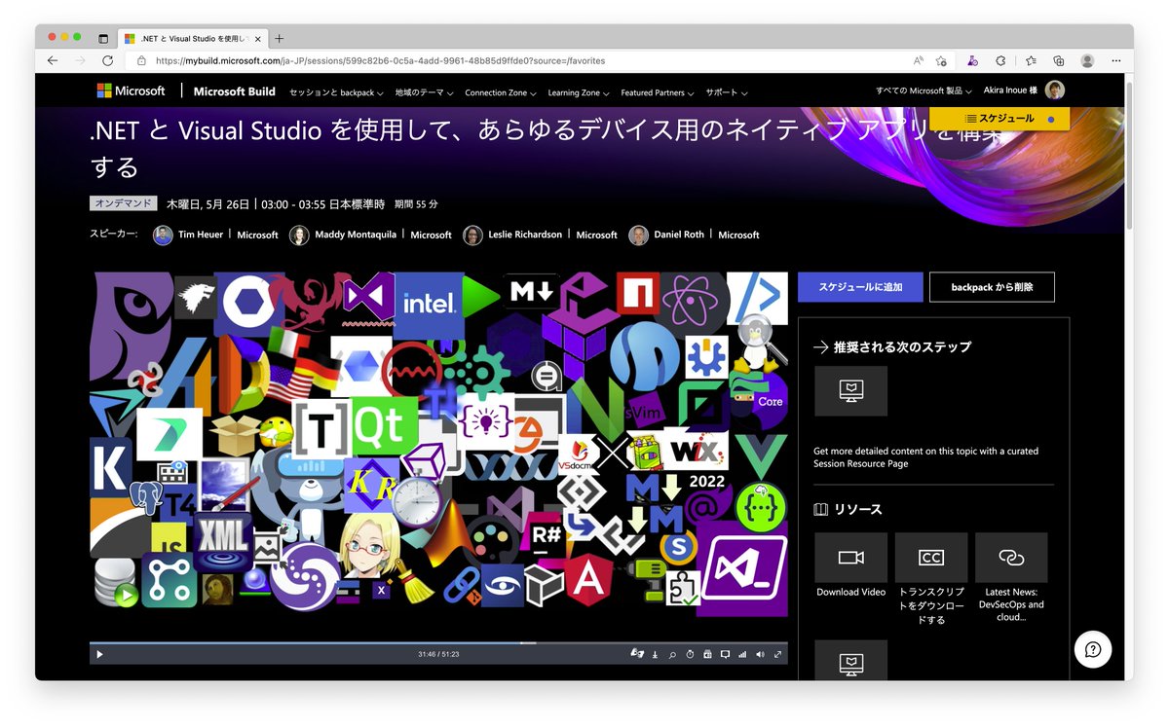This screenshot has height=727, width=1169.
Task: Open a new tab with plus button
Action: click(280, 38)
